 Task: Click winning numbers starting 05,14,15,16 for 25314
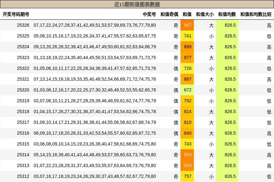[95, 155]
